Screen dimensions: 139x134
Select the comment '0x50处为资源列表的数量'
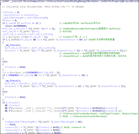point(100,40)
